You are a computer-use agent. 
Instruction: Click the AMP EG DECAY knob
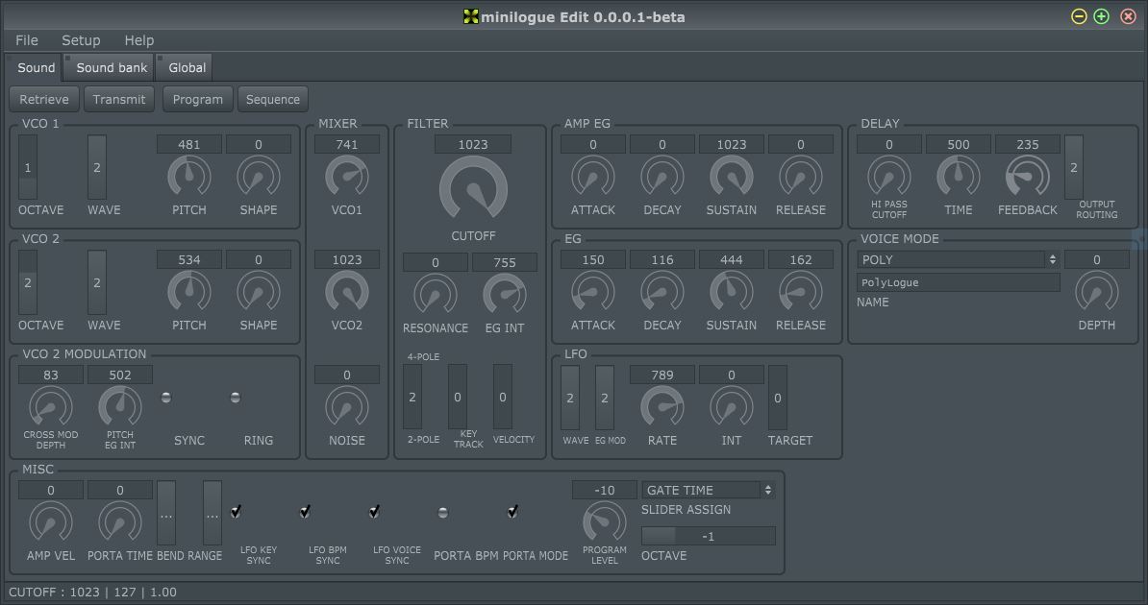click(x=661, y=177)
